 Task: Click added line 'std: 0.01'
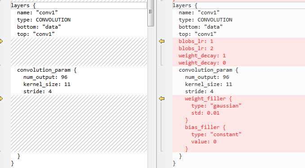point(205,113)
